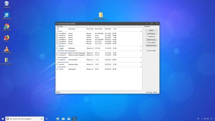215x121 pixels.
Task: Open the Microsoft Edge desktop shortcut
Action: click(x=7, y=16)
